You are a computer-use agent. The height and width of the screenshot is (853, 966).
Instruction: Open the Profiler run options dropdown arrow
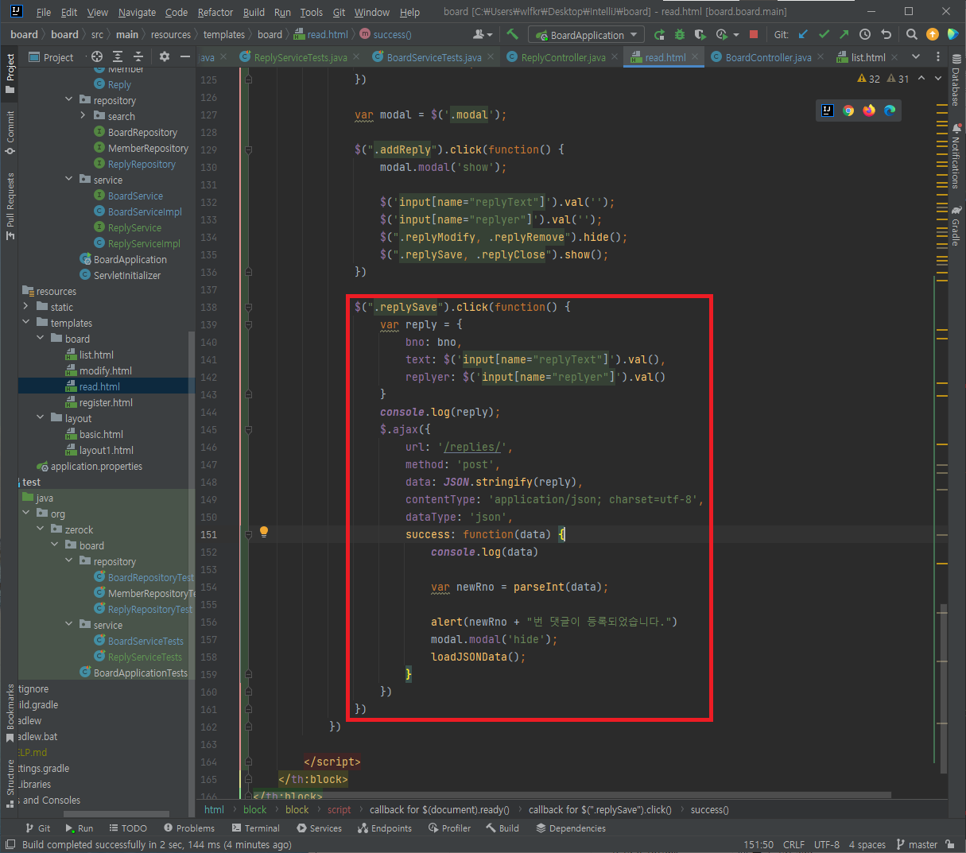pos(736,35)
